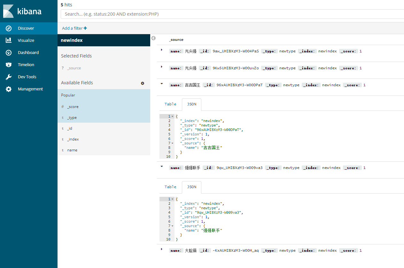This screenshot has height=268, width=404.
Task: Click the Available Fields settings gear
Action: [143, 83]
